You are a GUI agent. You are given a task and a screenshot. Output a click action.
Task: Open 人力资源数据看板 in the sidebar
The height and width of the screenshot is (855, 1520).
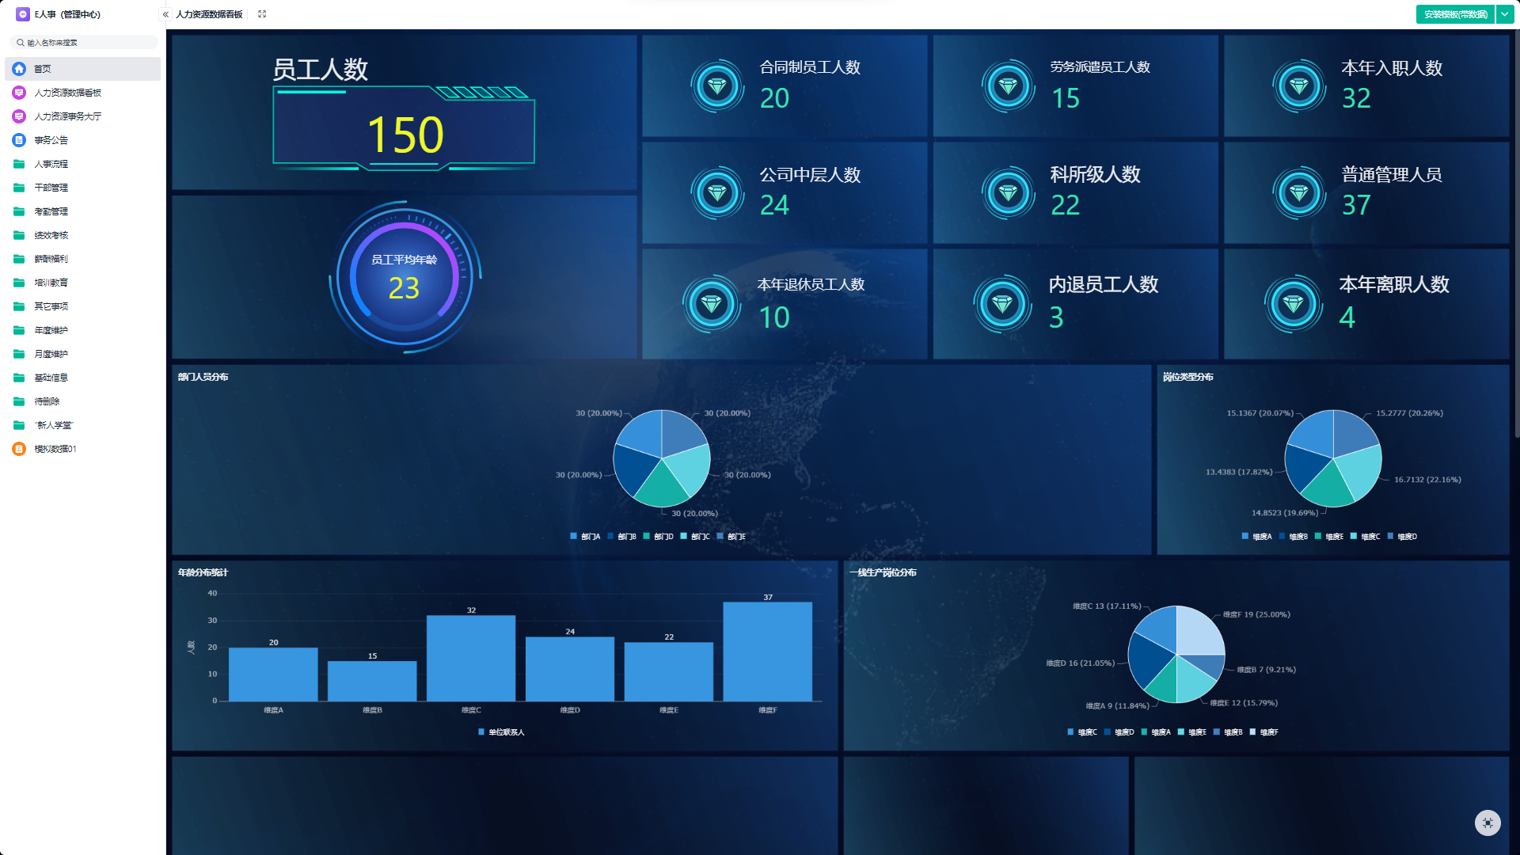(67, 93)
